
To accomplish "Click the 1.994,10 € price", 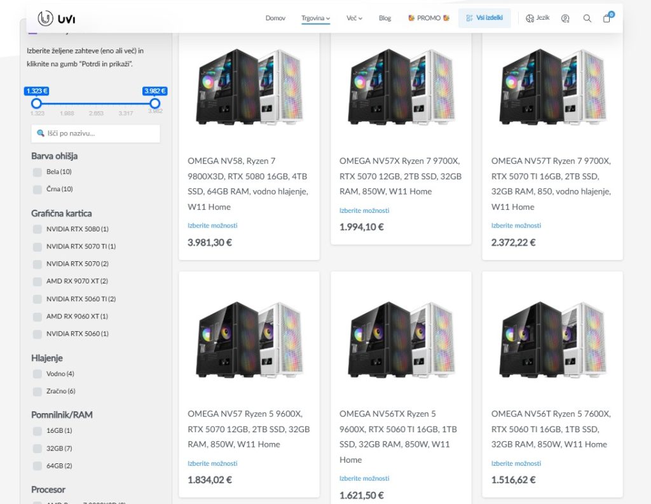I will pos(362,228).
